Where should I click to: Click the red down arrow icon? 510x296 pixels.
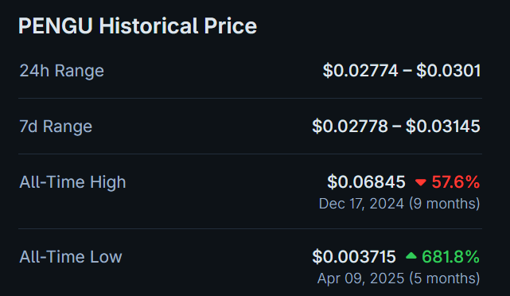421,182
